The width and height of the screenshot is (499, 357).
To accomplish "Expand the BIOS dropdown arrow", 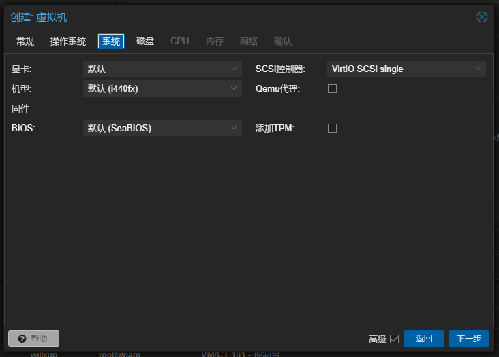I will point(234,128).
